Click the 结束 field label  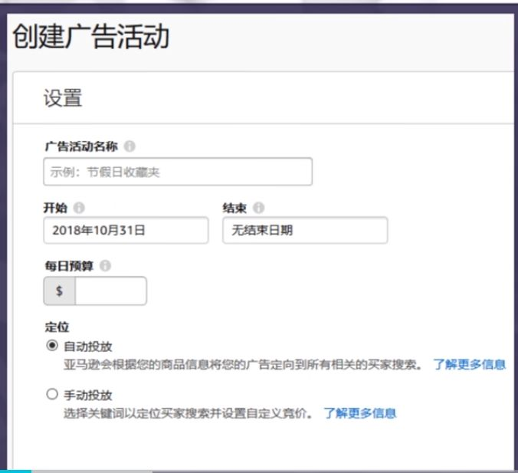[x=234, y=208]
